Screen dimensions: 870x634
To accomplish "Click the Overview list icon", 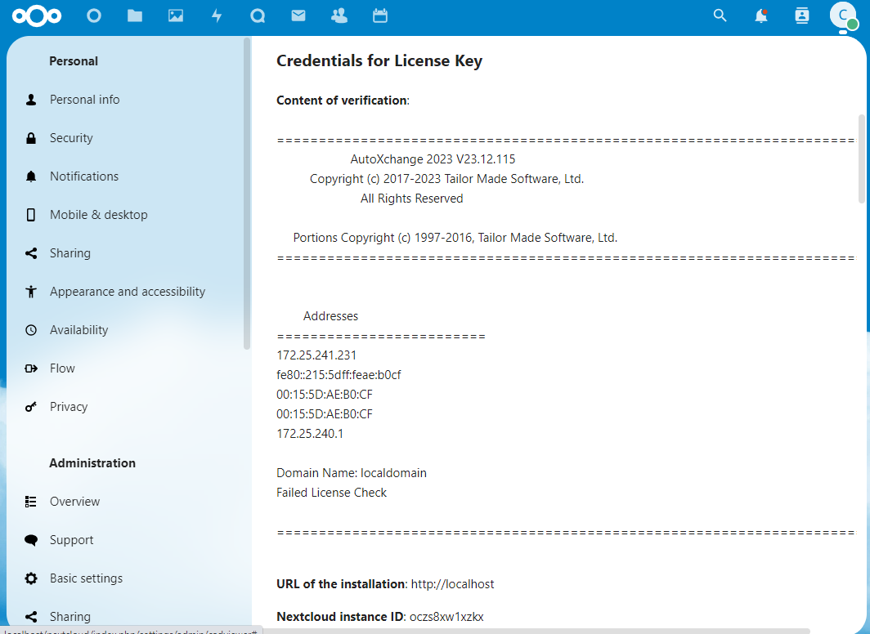I will point(31,502).
